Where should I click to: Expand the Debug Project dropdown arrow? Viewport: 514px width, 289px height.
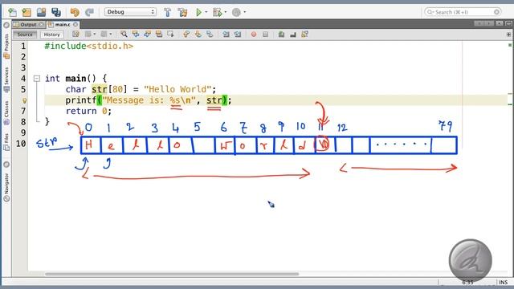[226, 13]
